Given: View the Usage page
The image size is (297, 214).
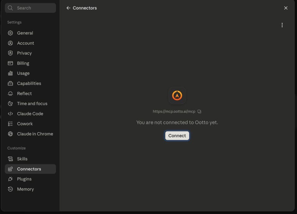Looking at the screenshot, I should click(x=30, y=73).
